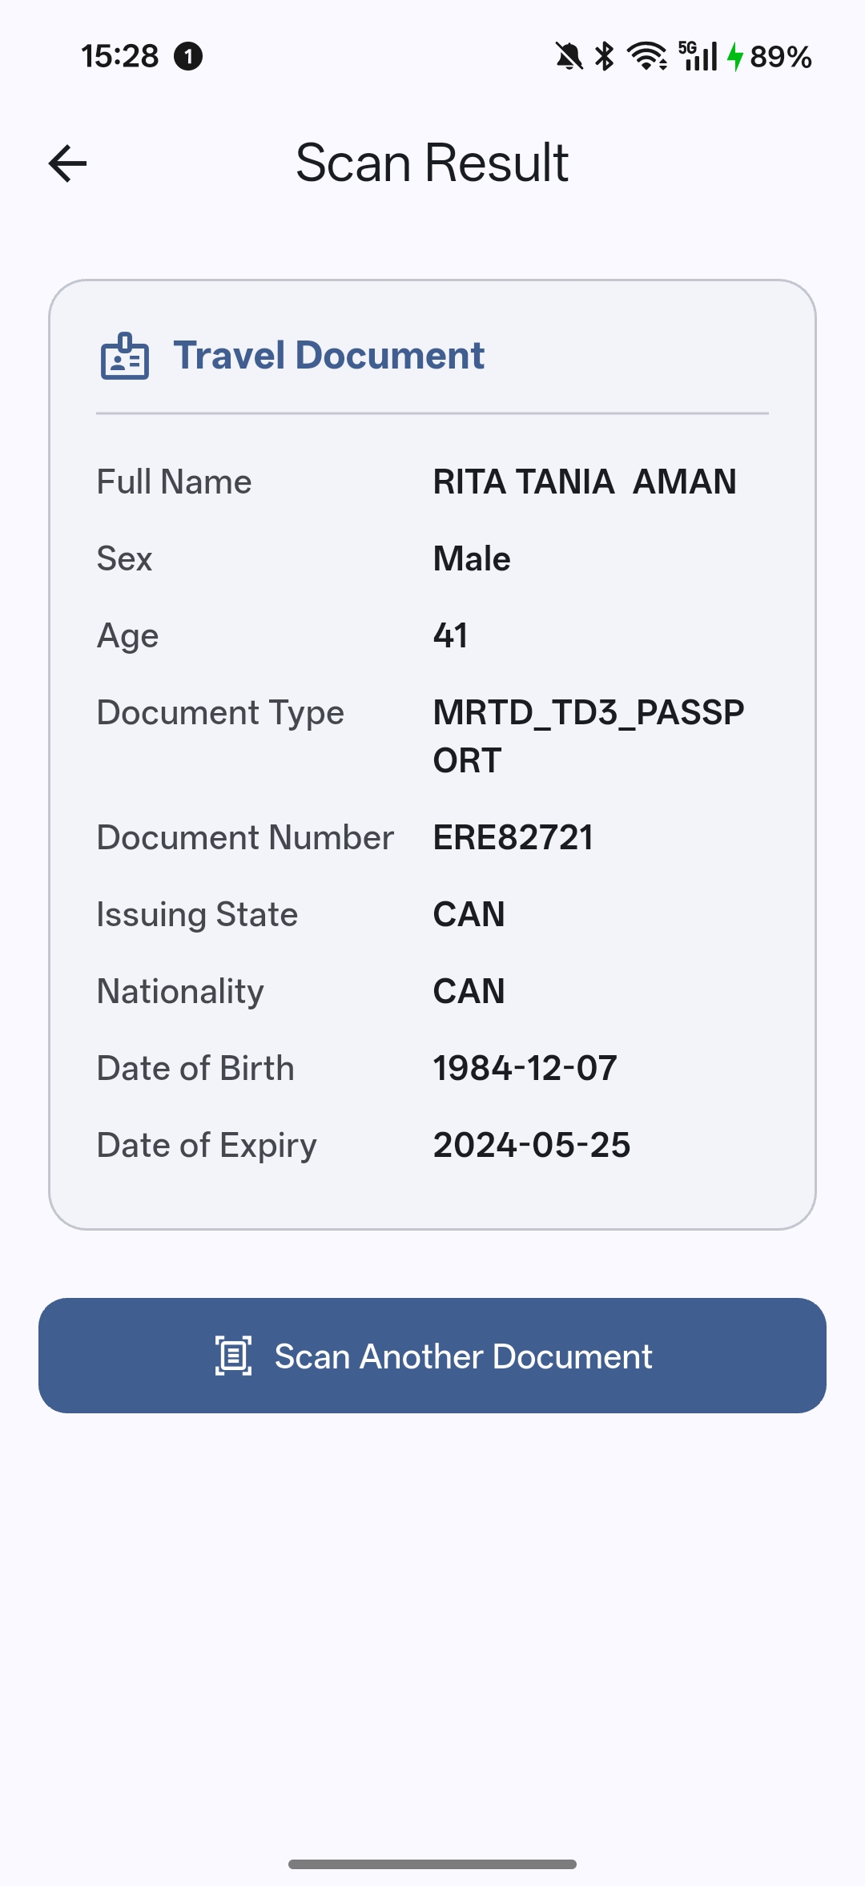Tap the Bluetooth status icon
This screenshot has height=1886, width=865.
point(605,56)
